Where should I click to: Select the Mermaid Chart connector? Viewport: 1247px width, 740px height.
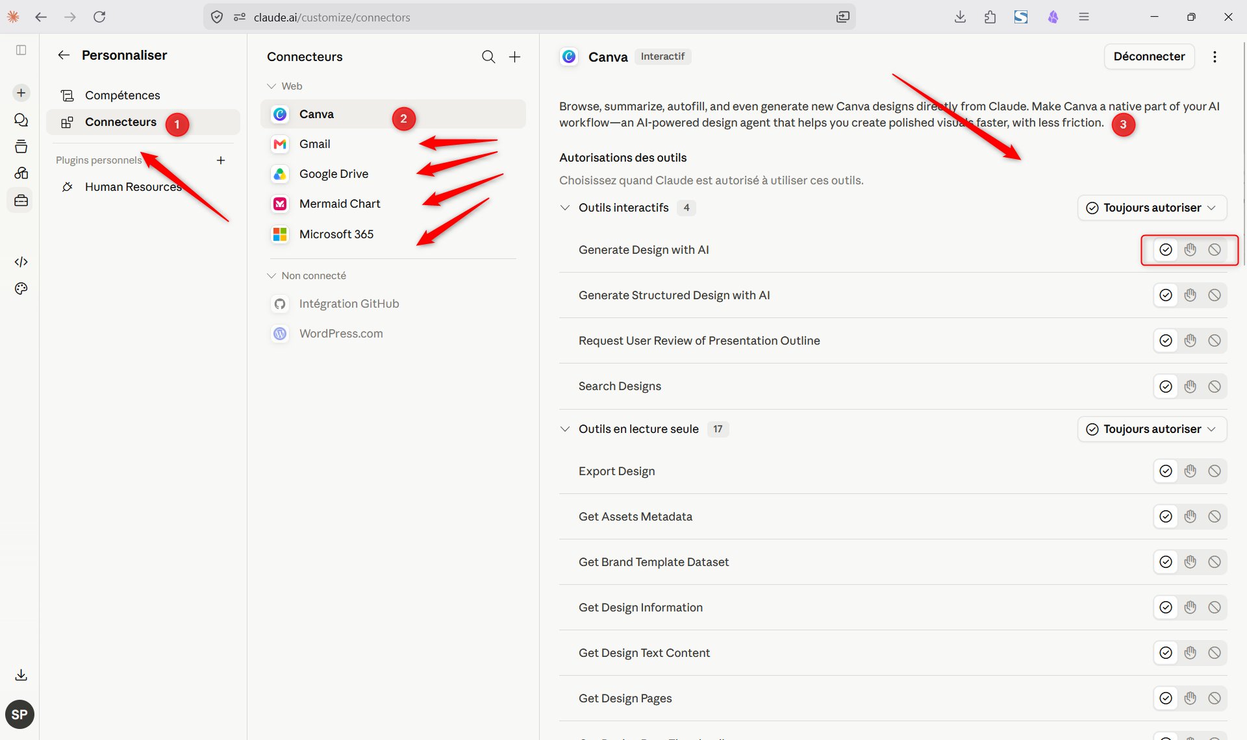[393, 204]
